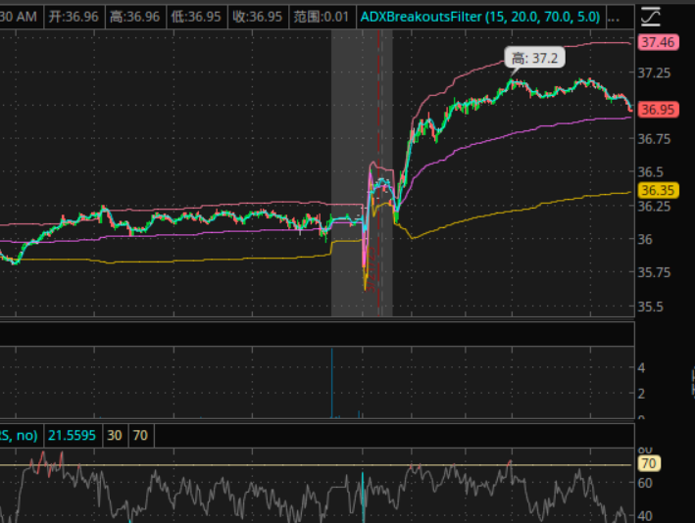
Task: Click the 高: 37.2 high callout bubble
Action: [534, 59]
